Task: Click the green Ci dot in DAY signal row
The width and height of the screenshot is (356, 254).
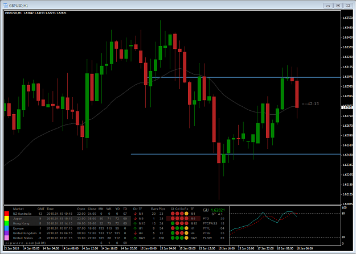Action: [x=173, y=238]
